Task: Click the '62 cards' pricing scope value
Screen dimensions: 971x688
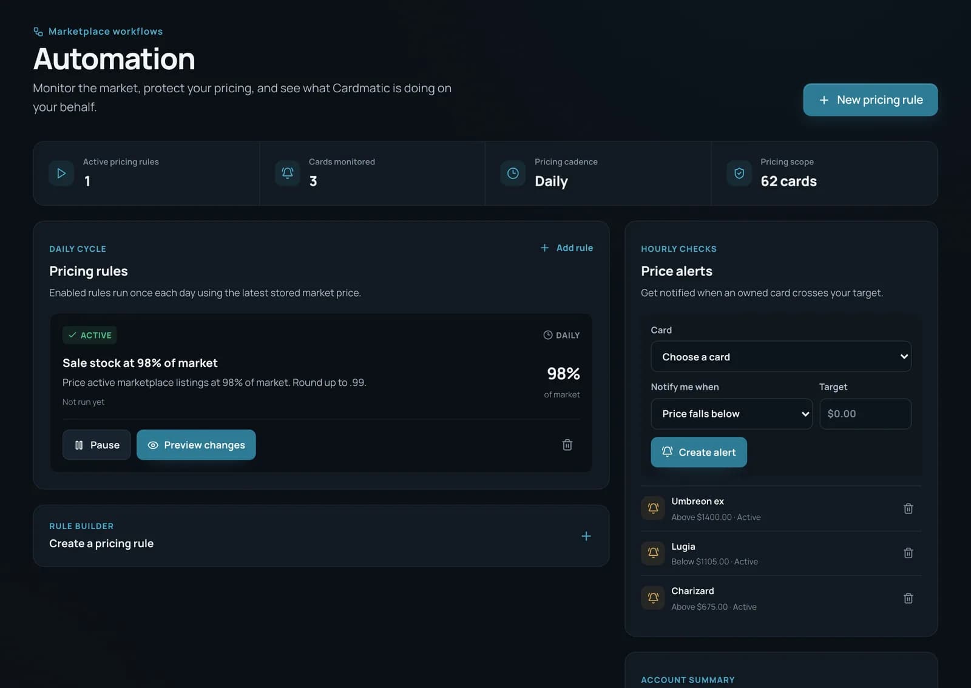Action: click(x=788, y=181)
